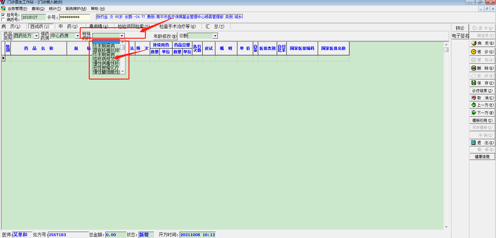
Task: Click the 挂号号 input field
Action: coord(34,17)
